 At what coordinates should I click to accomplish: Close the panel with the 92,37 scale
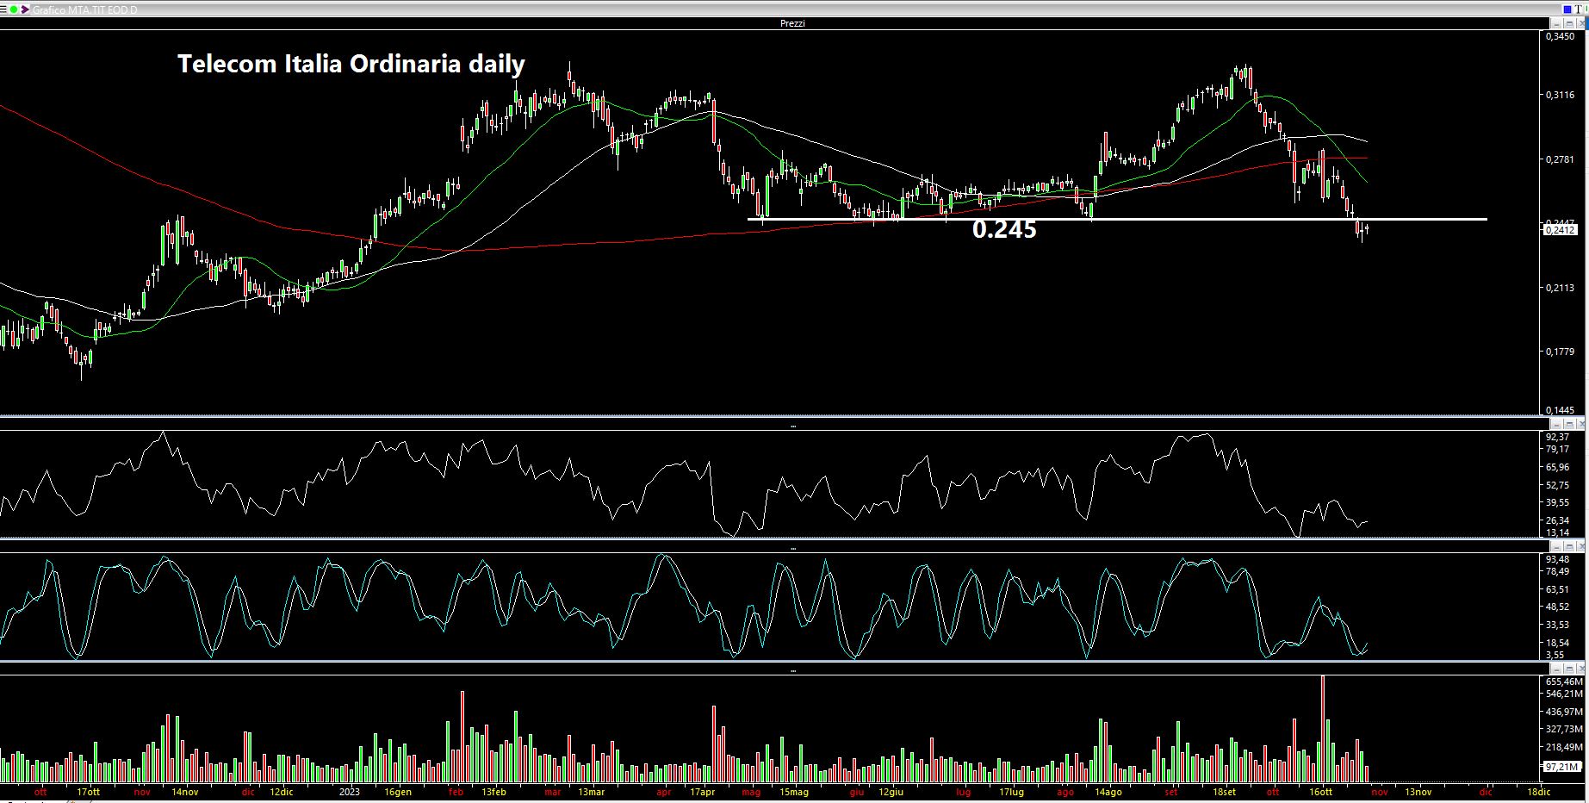point(1580,425)
